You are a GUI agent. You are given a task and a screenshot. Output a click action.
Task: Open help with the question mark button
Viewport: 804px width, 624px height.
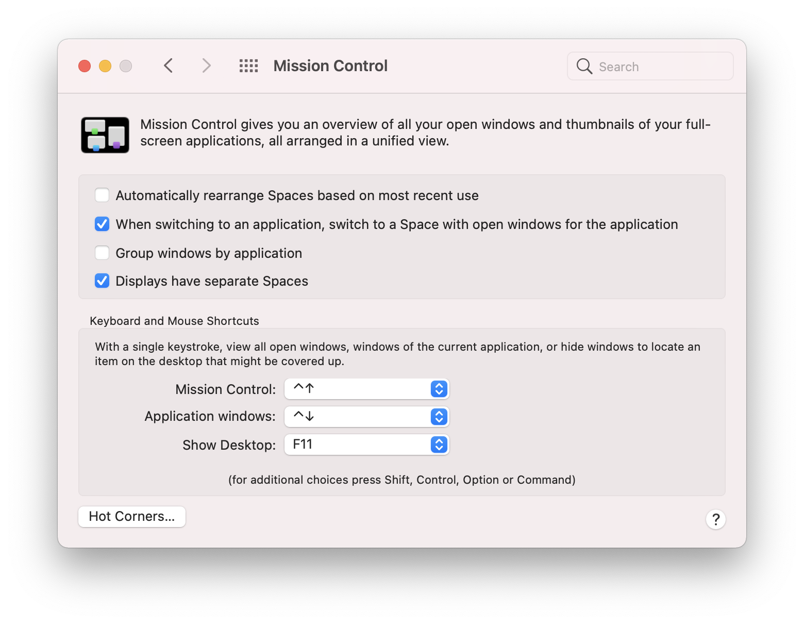click(x=715, y=519)
